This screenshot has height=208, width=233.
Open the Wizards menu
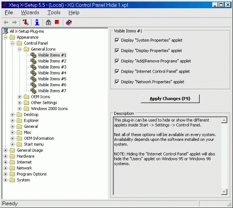pos(30,13)
